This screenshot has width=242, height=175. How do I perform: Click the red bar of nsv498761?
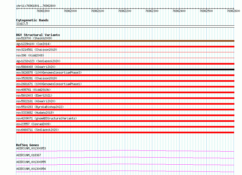(x=125, y=92)
